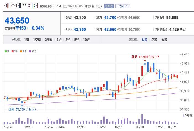Screen dimensions: 194x131
Task: Select the 5년 line chart tab
Action: [x=77, y=40]
